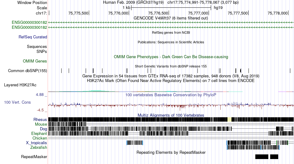Click the 75,776,000 ruler position
294x164 pixels.
[x=118, y=13]
